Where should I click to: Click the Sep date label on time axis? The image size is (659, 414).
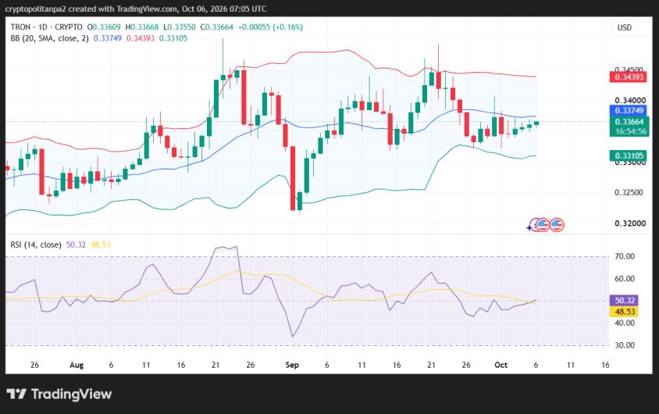pyautogui.click(x=292, y=365)
